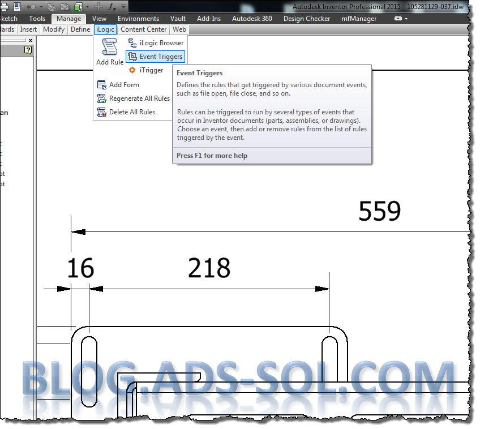Click the green box select priority icon
Image resolution: width=480 pixels, height=429 pixels.
(x=78, y=7)
